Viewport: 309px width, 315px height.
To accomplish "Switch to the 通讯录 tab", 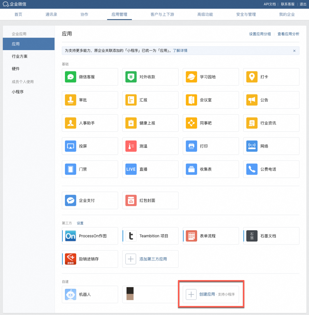I will [51, 15].
